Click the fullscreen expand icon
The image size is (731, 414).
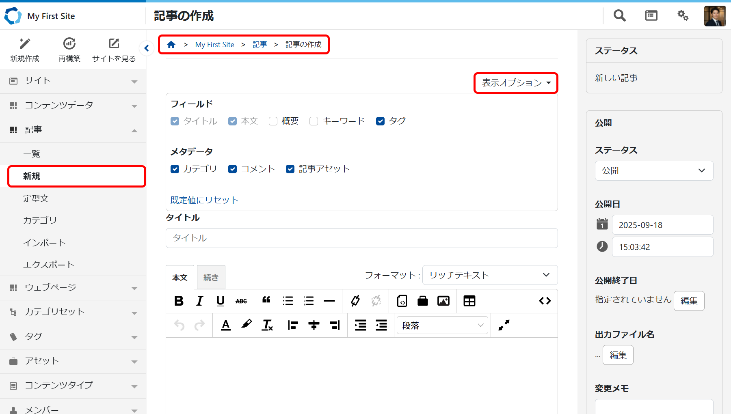click(x=504, y=325)
